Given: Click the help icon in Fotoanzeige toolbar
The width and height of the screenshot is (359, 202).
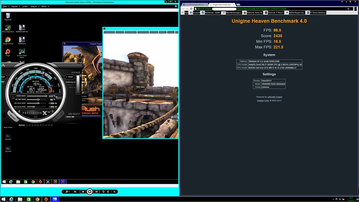Looking at the screenshot, I should pos(176,6).
